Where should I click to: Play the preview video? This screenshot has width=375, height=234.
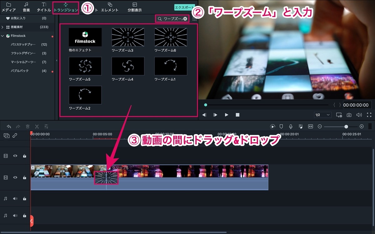pyautogui.click(x=227, y=115)
